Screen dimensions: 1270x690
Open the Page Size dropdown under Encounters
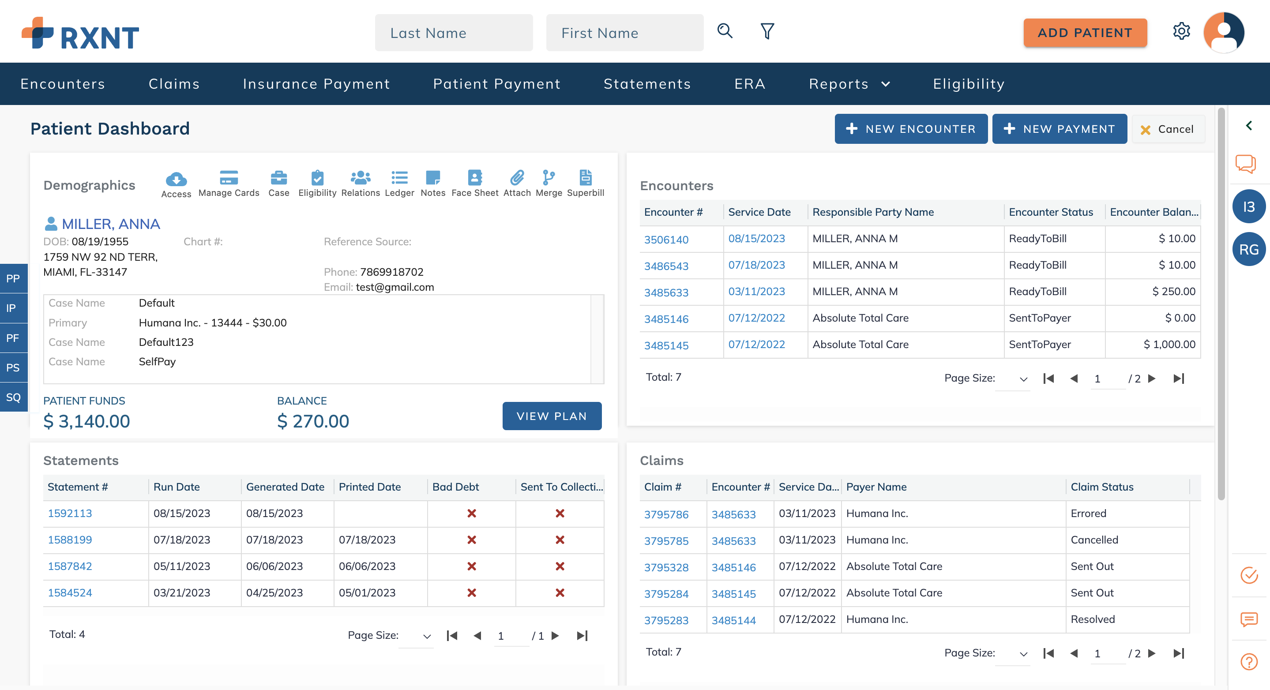coord(1023,379)
